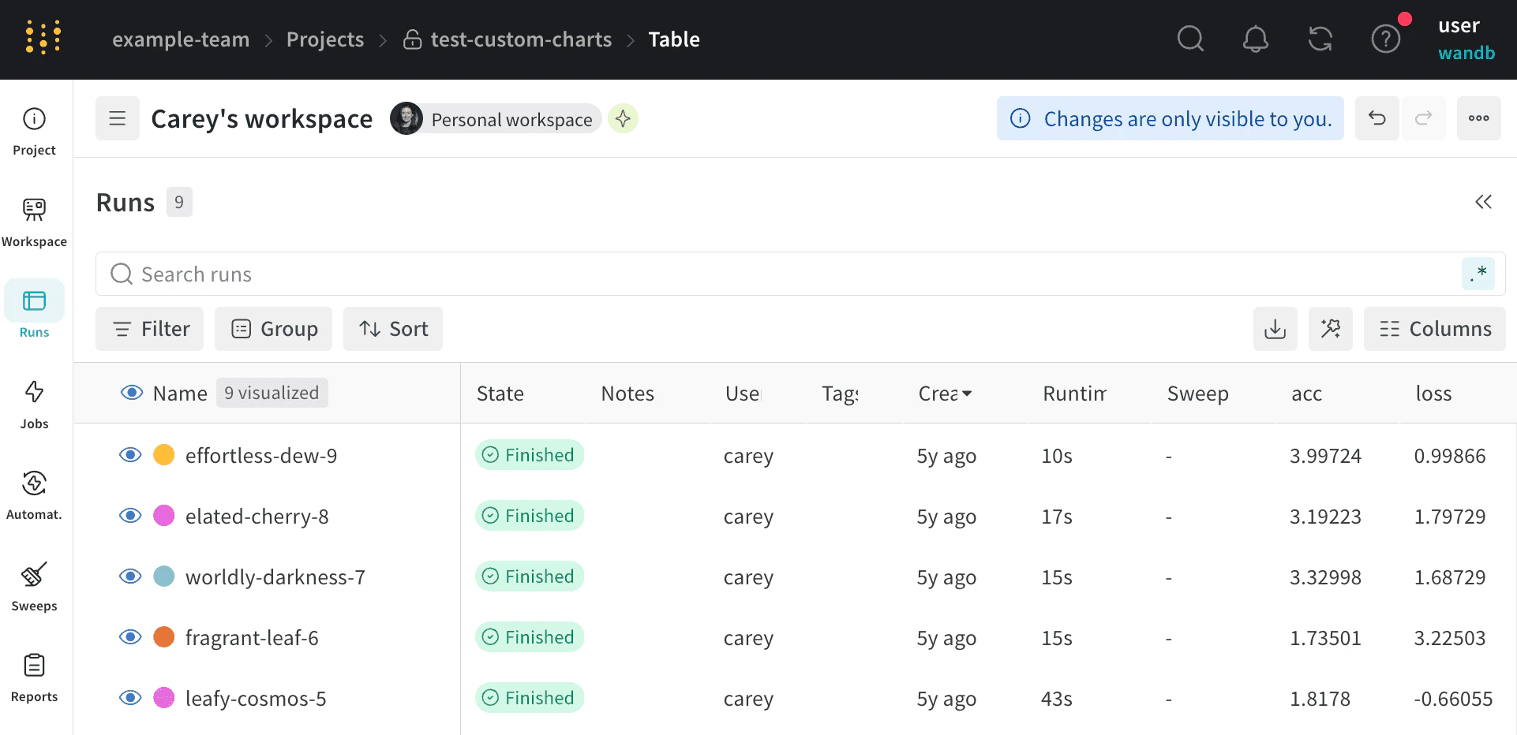Open the Columns button
Image resolution: width=1517 pixels, height=735 pixels.
[x=1434, y=329]
